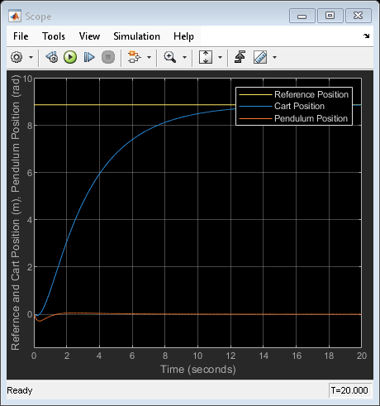Screen dimensions: 380x406
Task: Expand the Scale Axes options arrow
Action: (x=220, y=57)
